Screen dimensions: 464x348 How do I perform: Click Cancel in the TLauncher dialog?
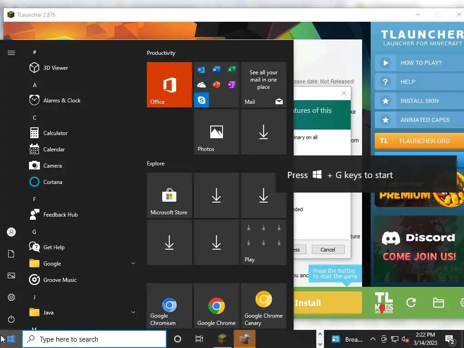328,250
